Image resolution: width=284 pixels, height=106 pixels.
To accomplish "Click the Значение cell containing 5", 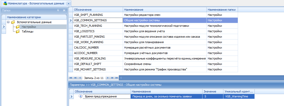I will tap(213, 96).
